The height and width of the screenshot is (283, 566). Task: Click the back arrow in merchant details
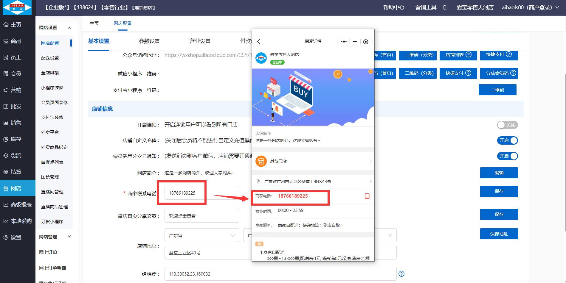coord(259,42)
